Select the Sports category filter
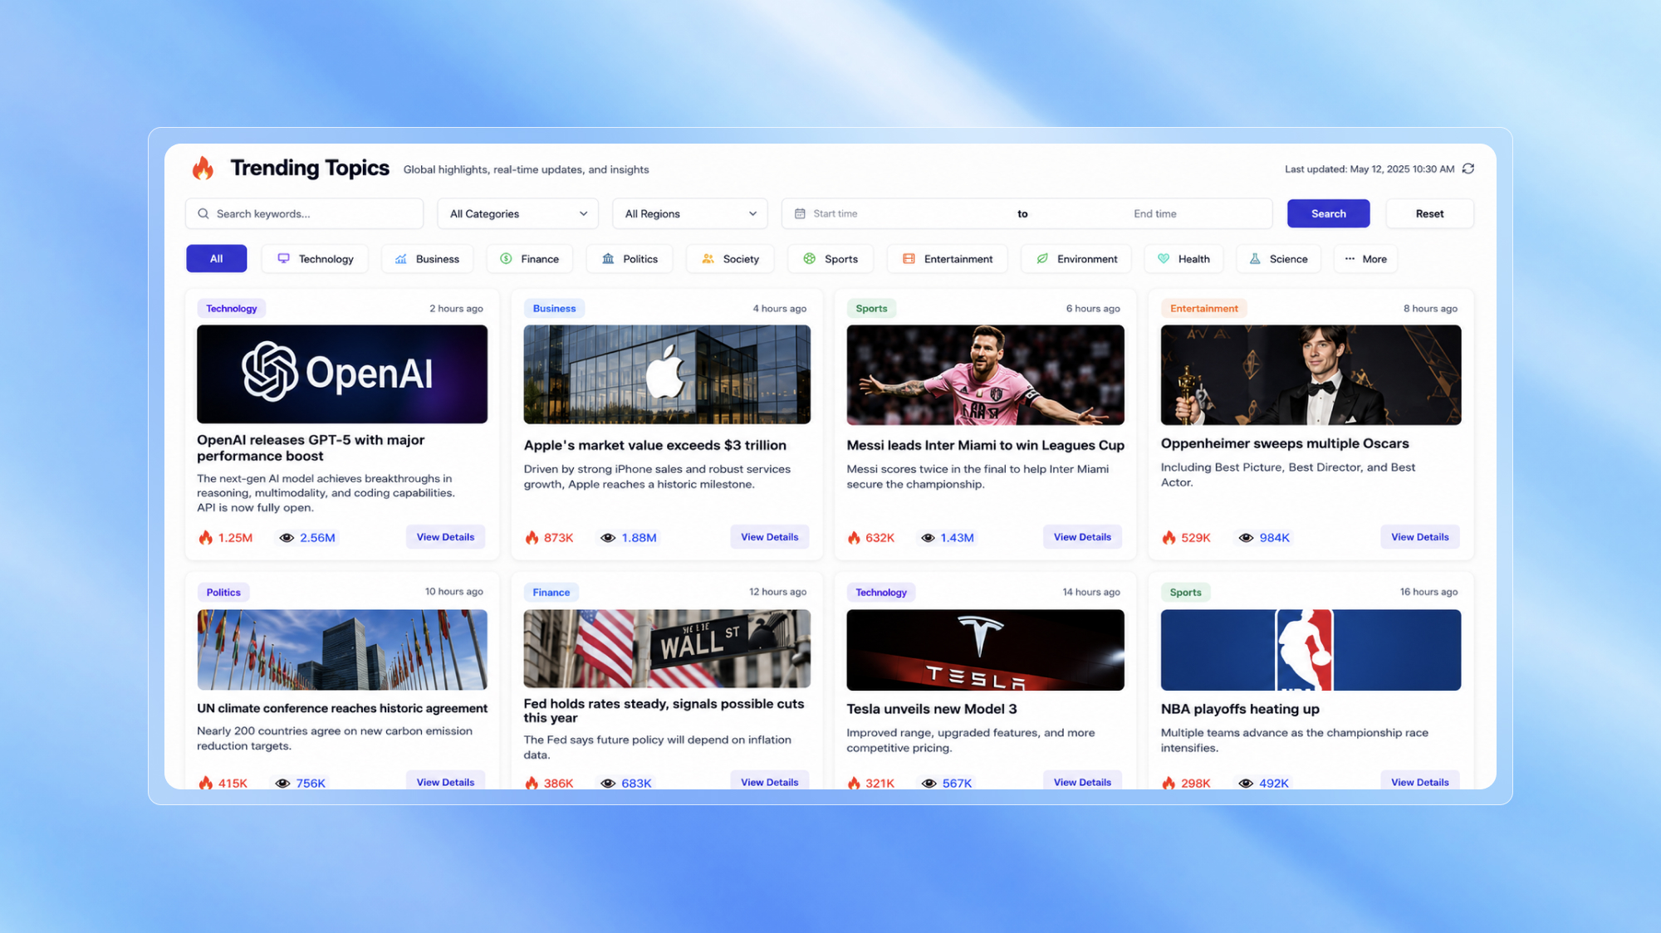 830,259
